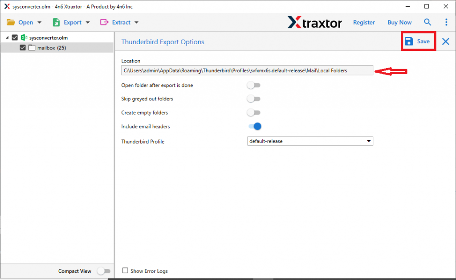Screen dimensions: 456x280
Task: Open the three-dot overflow menu icon
Action: point(447,22)
